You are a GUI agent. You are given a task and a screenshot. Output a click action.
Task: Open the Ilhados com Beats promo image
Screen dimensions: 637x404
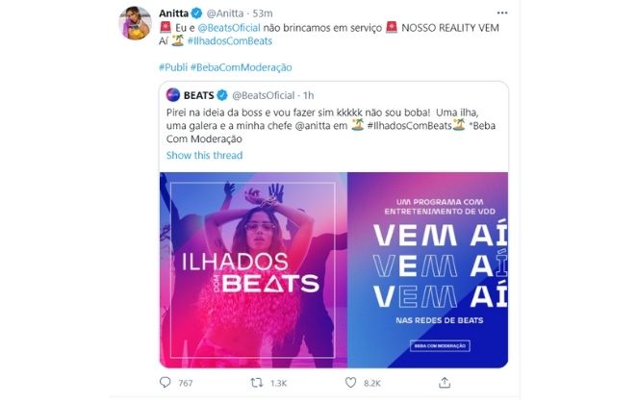pos(253,270)
